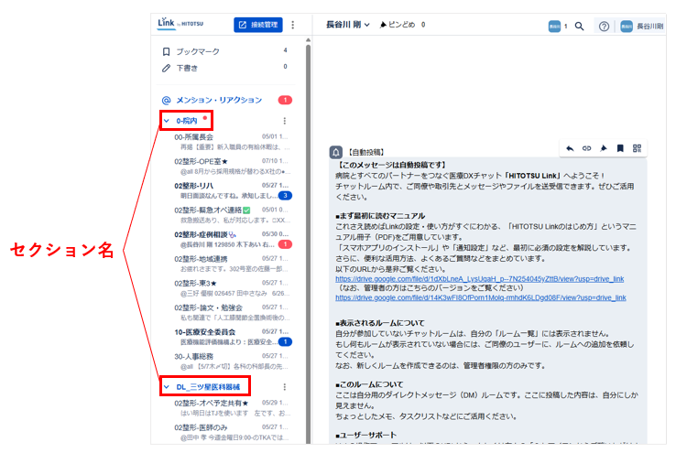Open the 02整形-オペ予定共有★ room
The width and height of the screenshot is (676, 453).
point(232,408)
